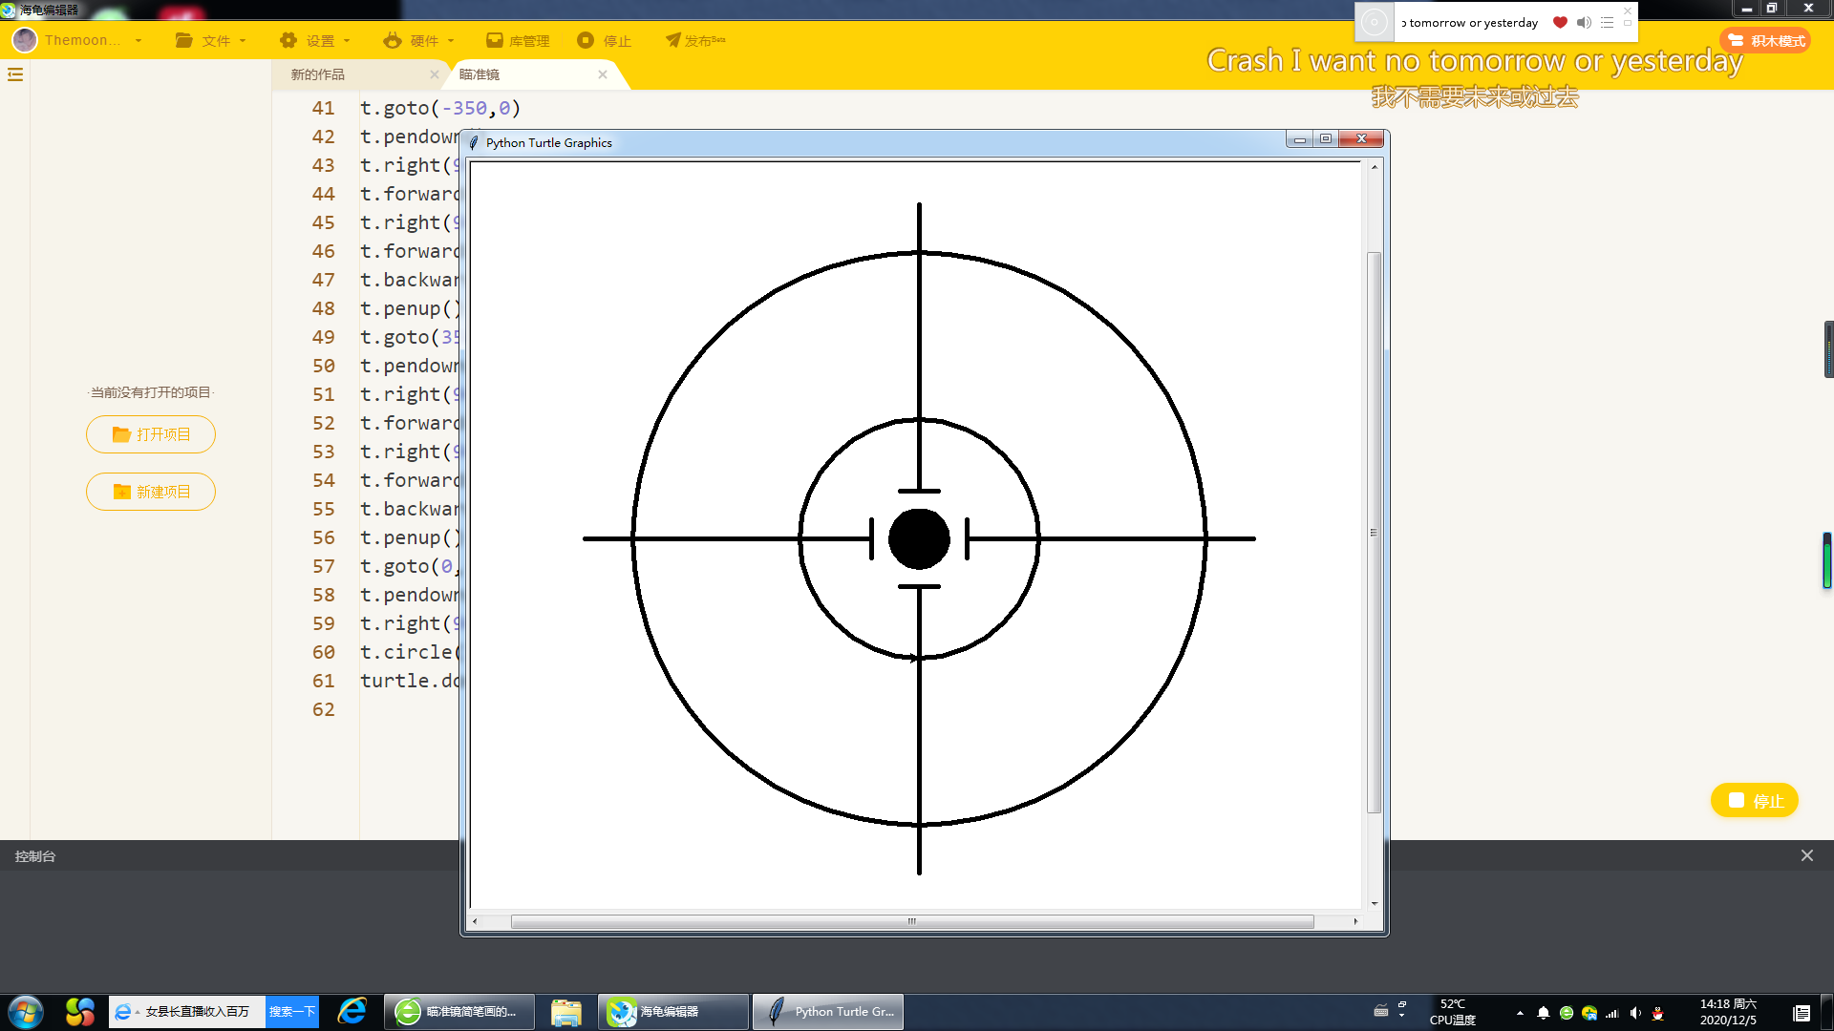Expand the Themoon user dropdown arrow
1834x1031 pixels.
coord(139,41)
